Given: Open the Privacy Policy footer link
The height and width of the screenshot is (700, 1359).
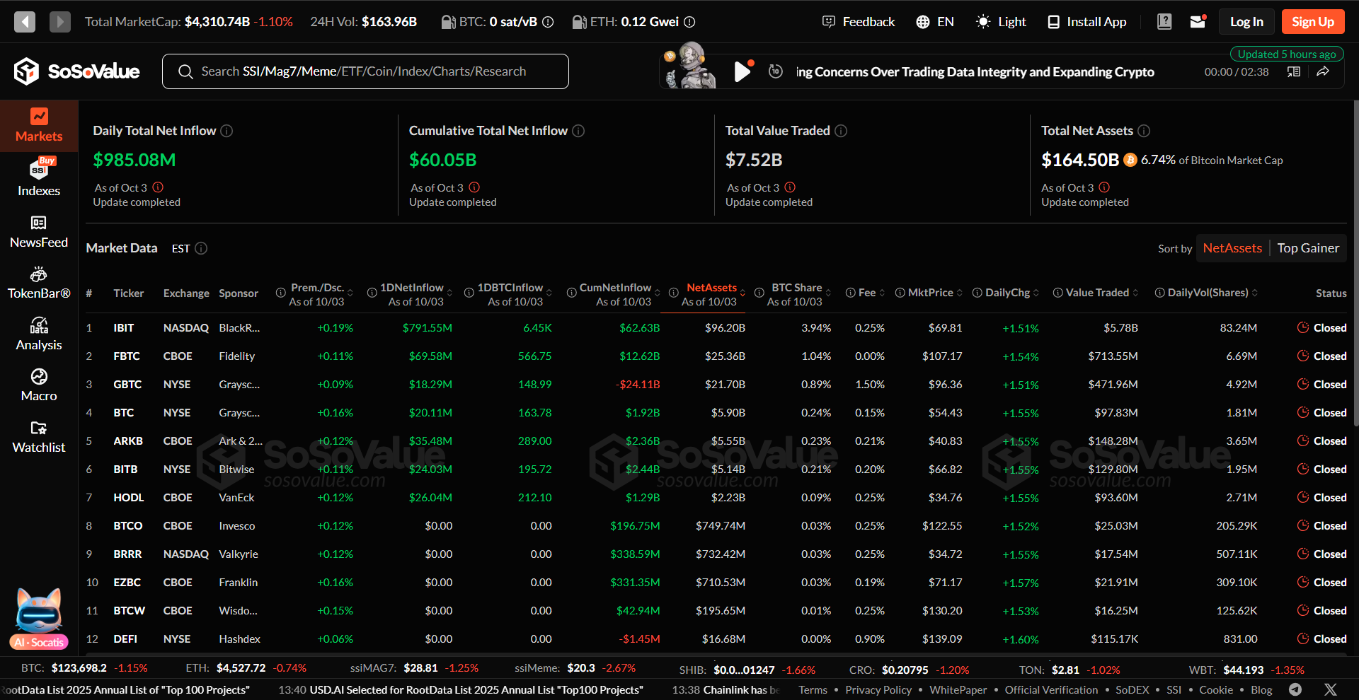Looking at the screenshot, I should (x=878, y=690).
